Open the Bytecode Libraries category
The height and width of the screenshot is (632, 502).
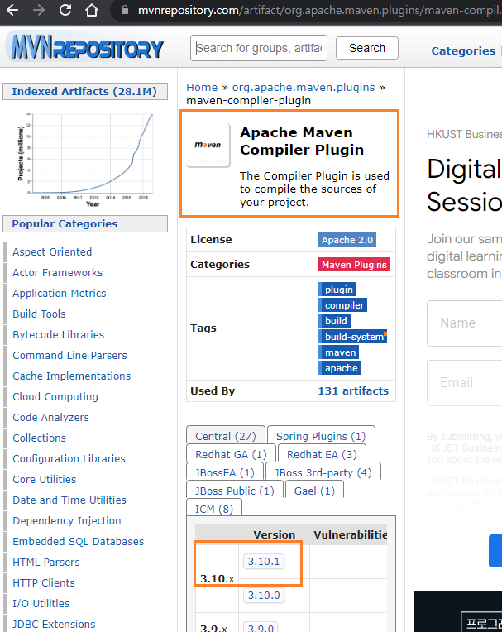tap(59, 334)
